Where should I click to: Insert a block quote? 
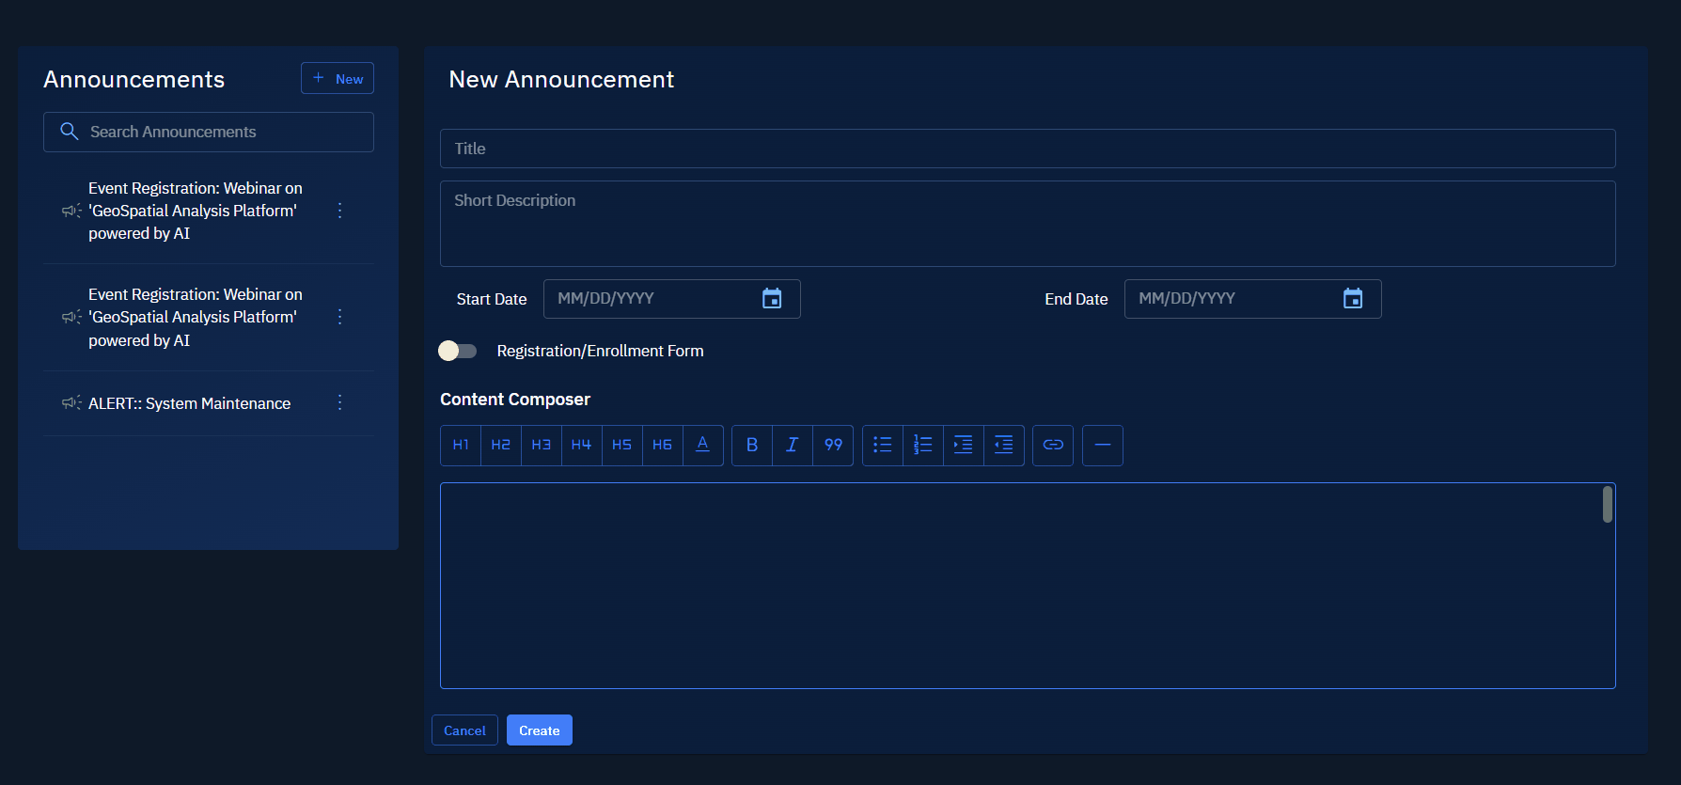tap(833, 446)
